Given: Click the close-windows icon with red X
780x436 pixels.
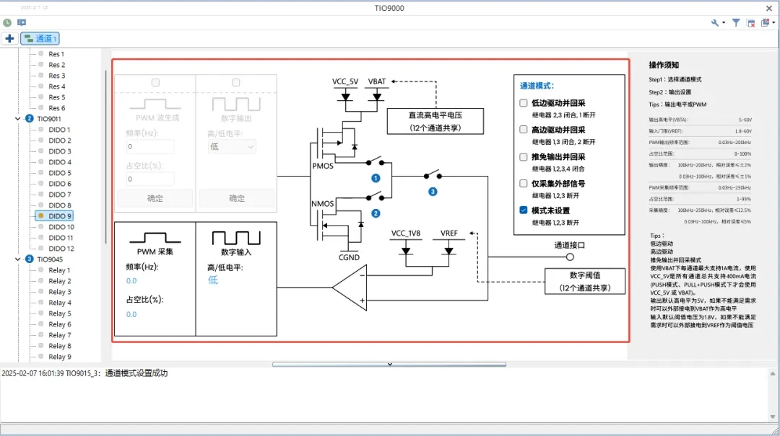Looking at the screenshot, I should coord(750,23).
